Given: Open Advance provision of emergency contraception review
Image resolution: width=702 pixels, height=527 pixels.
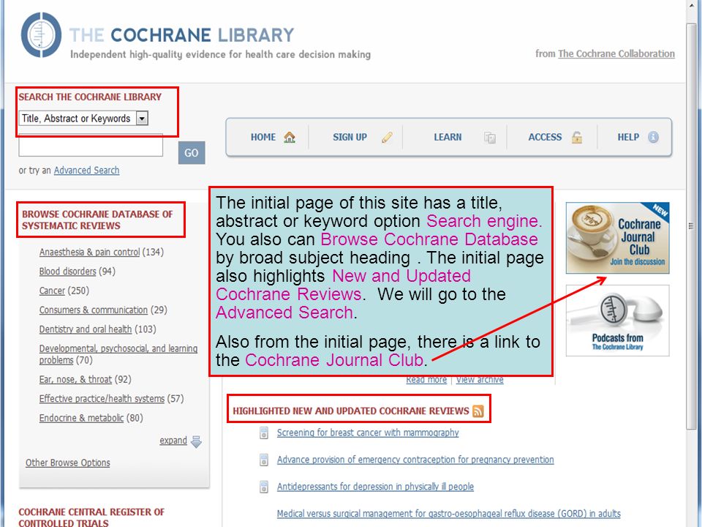Looking at the screenshot, I should (415, 460).
